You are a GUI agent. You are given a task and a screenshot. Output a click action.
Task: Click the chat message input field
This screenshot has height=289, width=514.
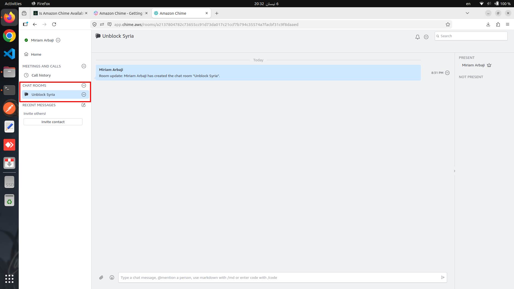[278, 277]
